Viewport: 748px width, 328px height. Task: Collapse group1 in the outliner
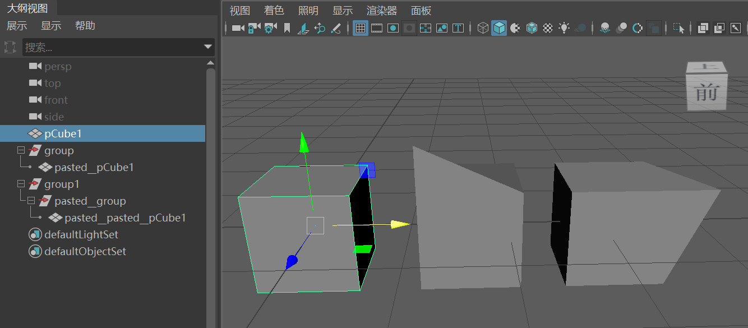click(20, 184)
